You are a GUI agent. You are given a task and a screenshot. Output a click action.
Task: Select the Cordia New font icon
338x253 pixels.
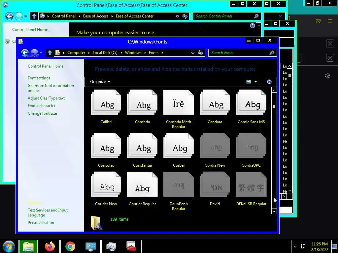[x=215, y=146]
